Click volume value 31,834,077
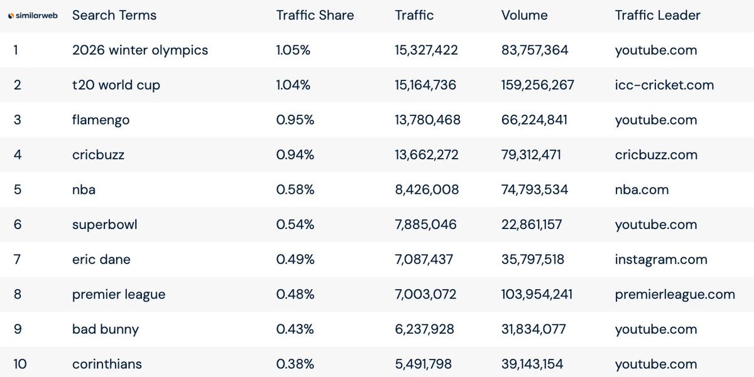Image resolution: width=754 pixels, height=377 pixels. pos(533,329)
